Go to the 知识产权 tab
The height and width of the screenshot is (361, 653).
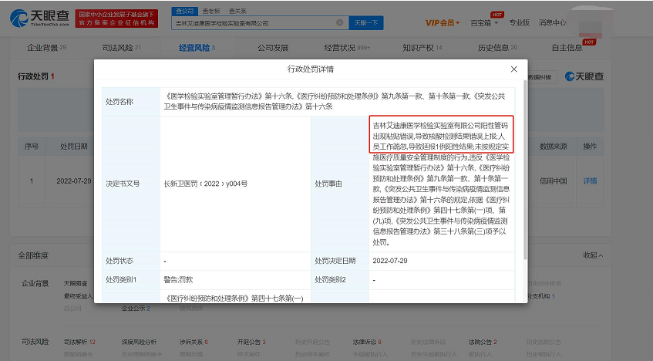pyautogui.click(x=420, y=48)
